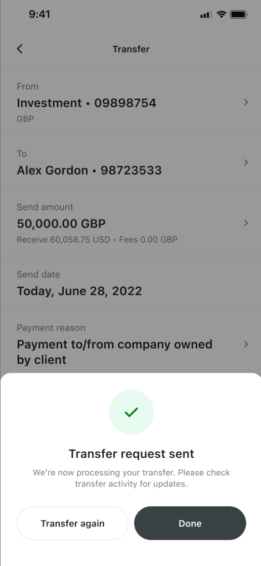Tap the Transfer request sent heading

(x=132, y=454)
